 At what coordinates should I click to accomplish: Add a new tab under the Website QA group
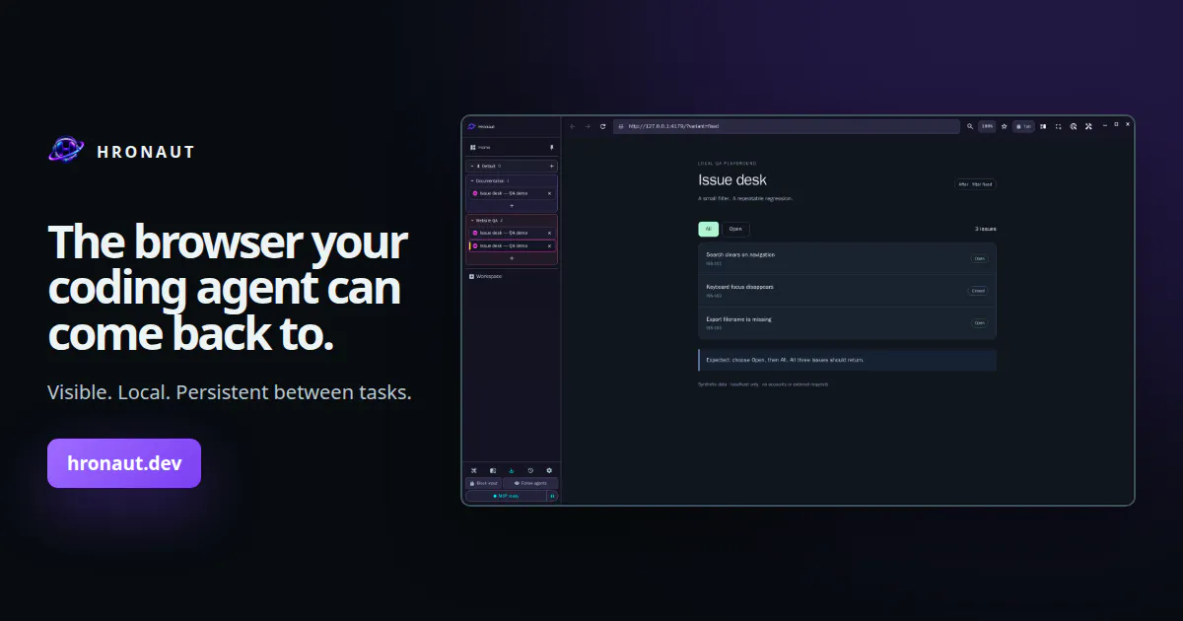[512, 258]
